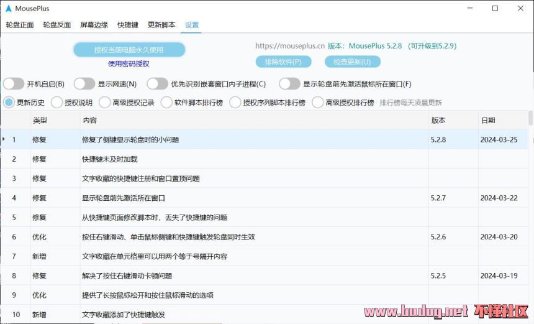
Task: Click the MousePlus app logo icon
Action: pyautogui.click(x=8, y=8)
